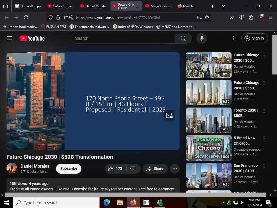Open more actions ellipsis under the video
This screenshot has width=277, height=208.
point(175,168)
